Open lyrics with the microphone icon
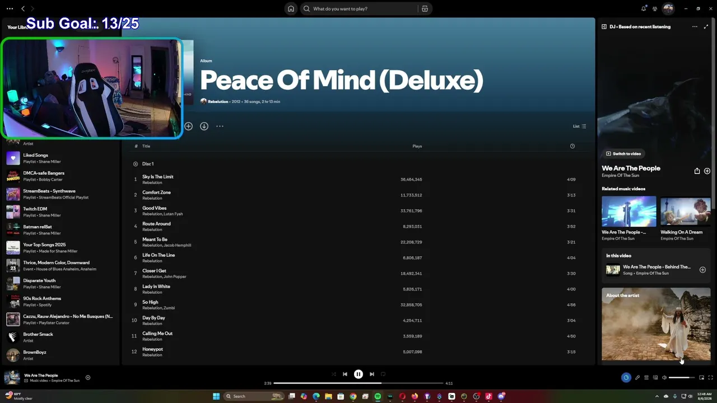This screenshot has width=717, height=403. click(x=637, y=378)
